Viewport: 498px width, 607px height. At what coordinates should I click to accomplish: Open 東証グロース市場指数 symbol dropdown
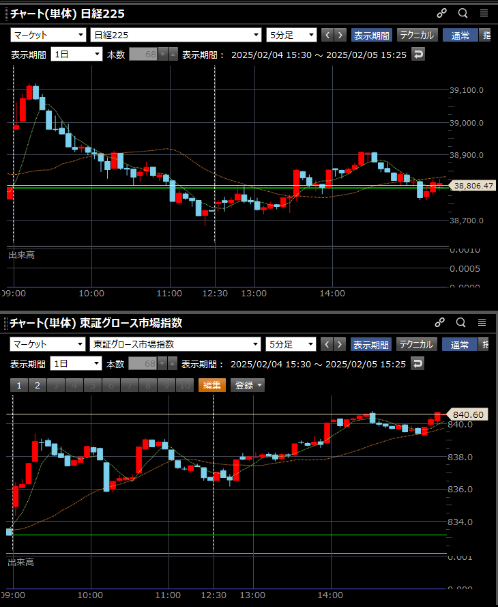coord(175,343)
